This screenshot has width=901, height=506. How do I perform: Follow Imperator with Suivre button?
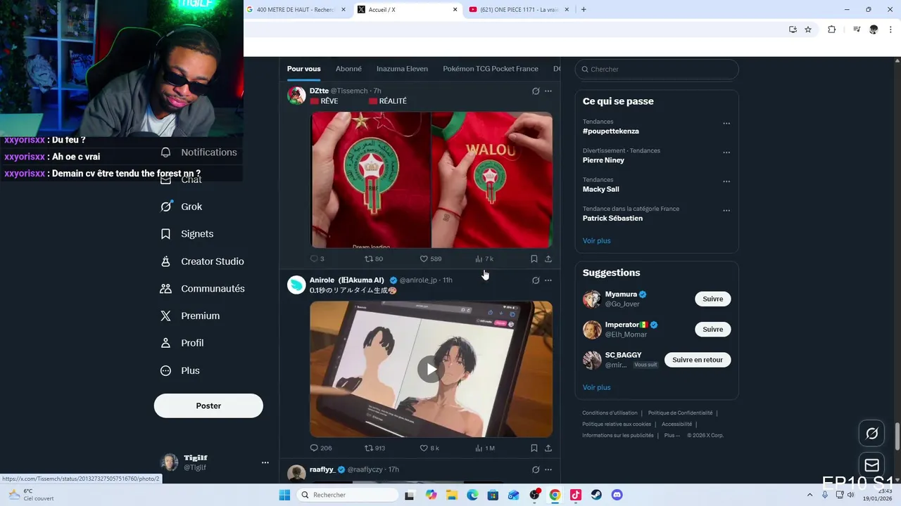[x=712, y=329]
